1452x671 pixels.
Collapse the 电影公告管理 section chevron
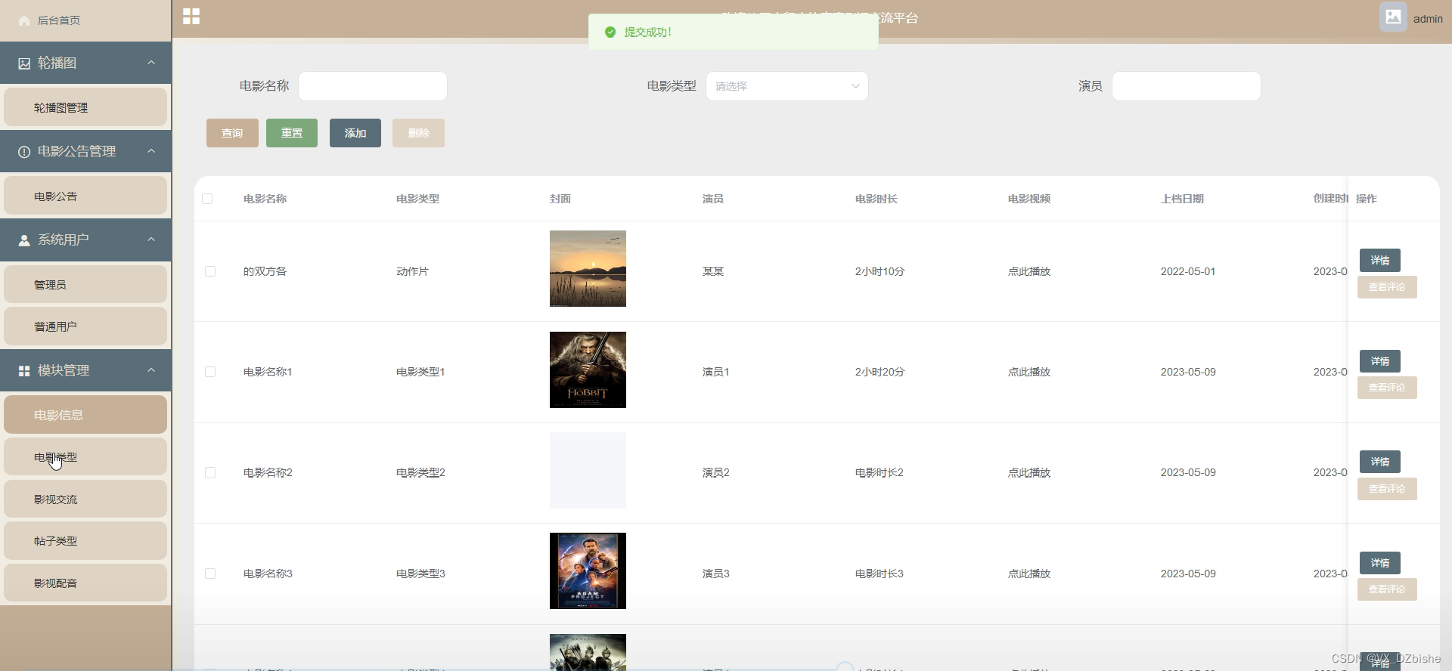coord(151,151)
